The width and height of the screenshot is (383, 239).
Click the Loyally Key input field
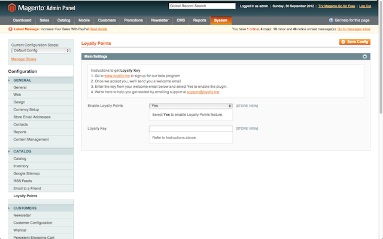pos(191,129)
